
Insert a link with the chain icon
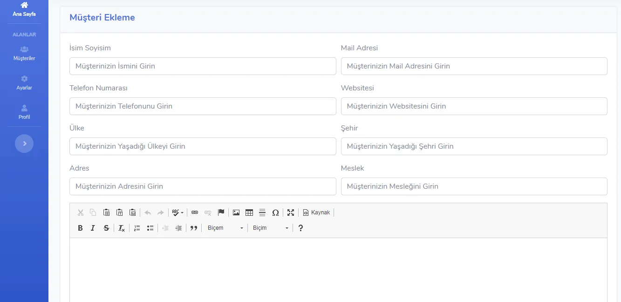coord(195,213)
